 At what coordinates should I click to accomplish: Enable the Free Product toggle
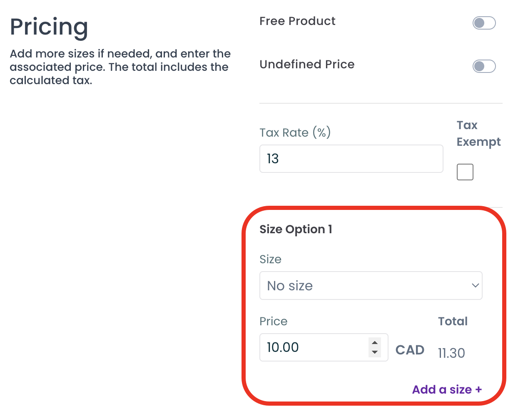(484, 23)
